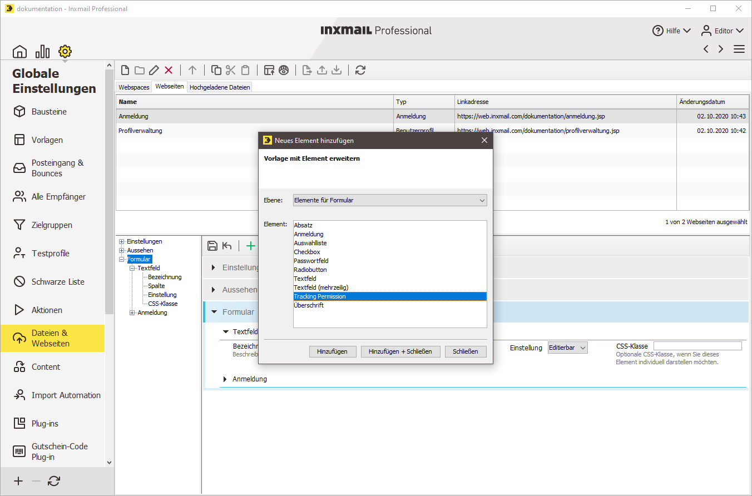Image resolution: width=752 pixels, height=496 pixels.
Task: Select Auswahlliste in element list
Action: pyautogui.click(x=390, y=243)
